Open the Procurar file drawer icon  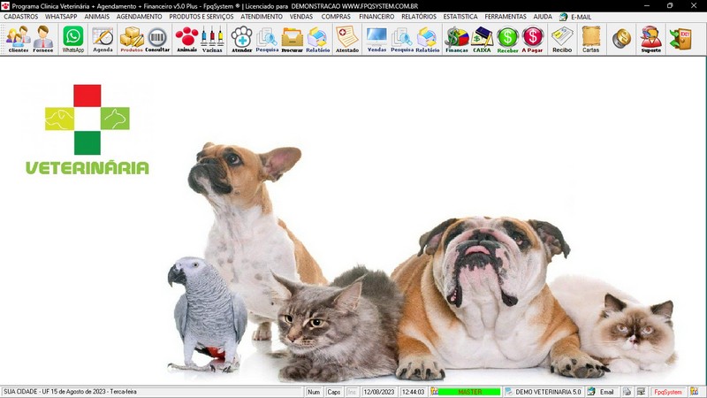coord(293,39)
